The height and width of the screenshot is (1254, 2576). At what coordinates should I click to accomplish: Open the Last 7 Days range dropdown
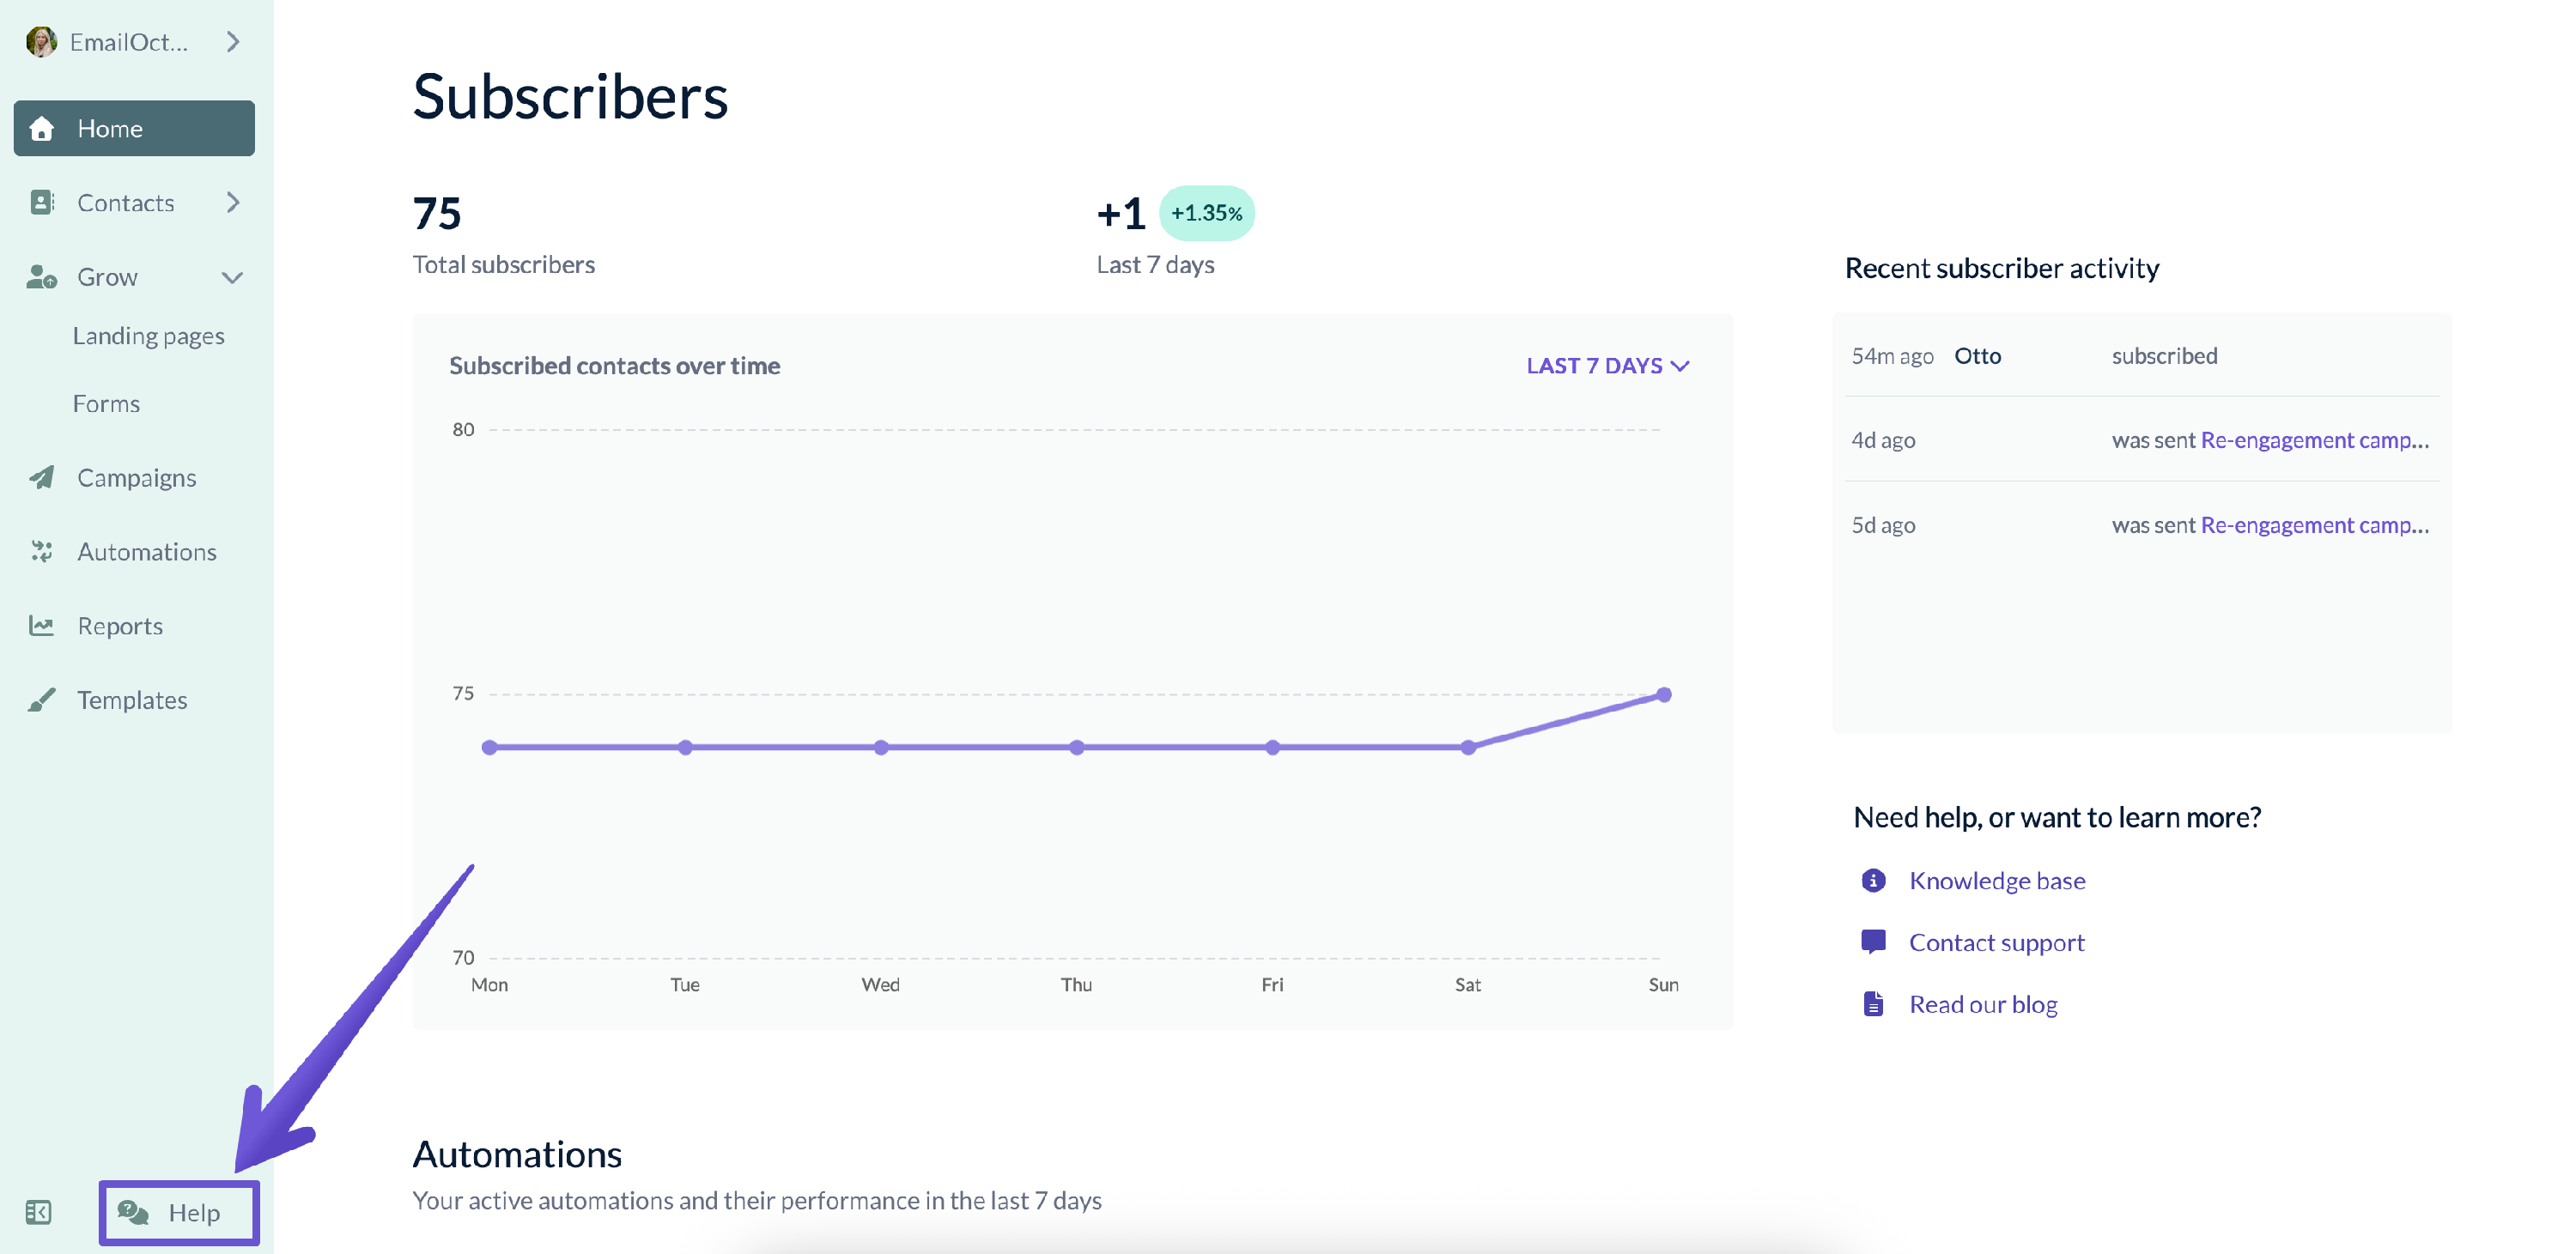(1607, 366)
